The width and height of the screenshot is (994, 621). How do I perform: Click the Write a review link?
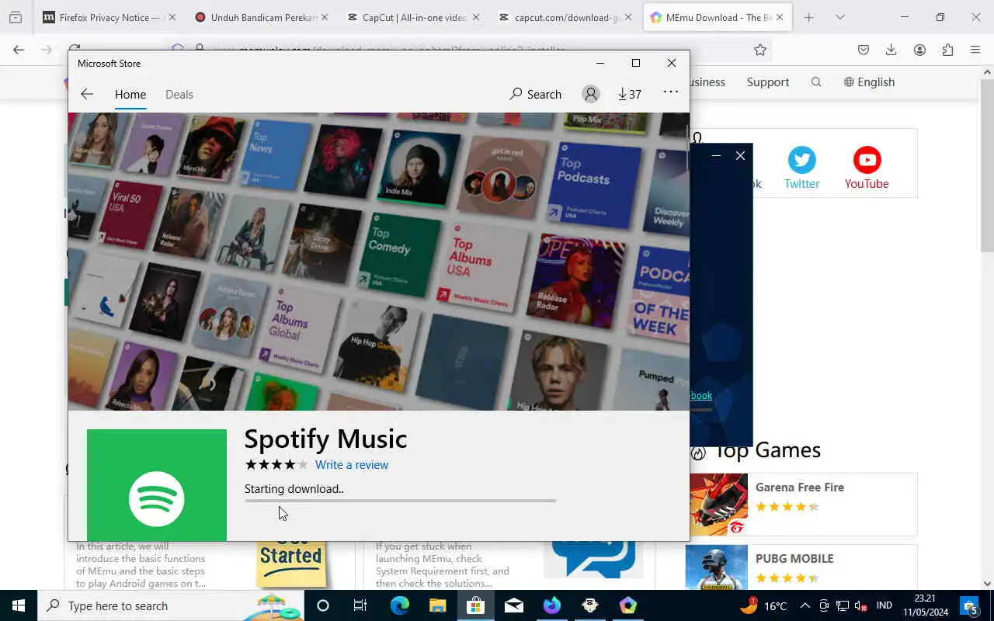click(x=352, y=464)
